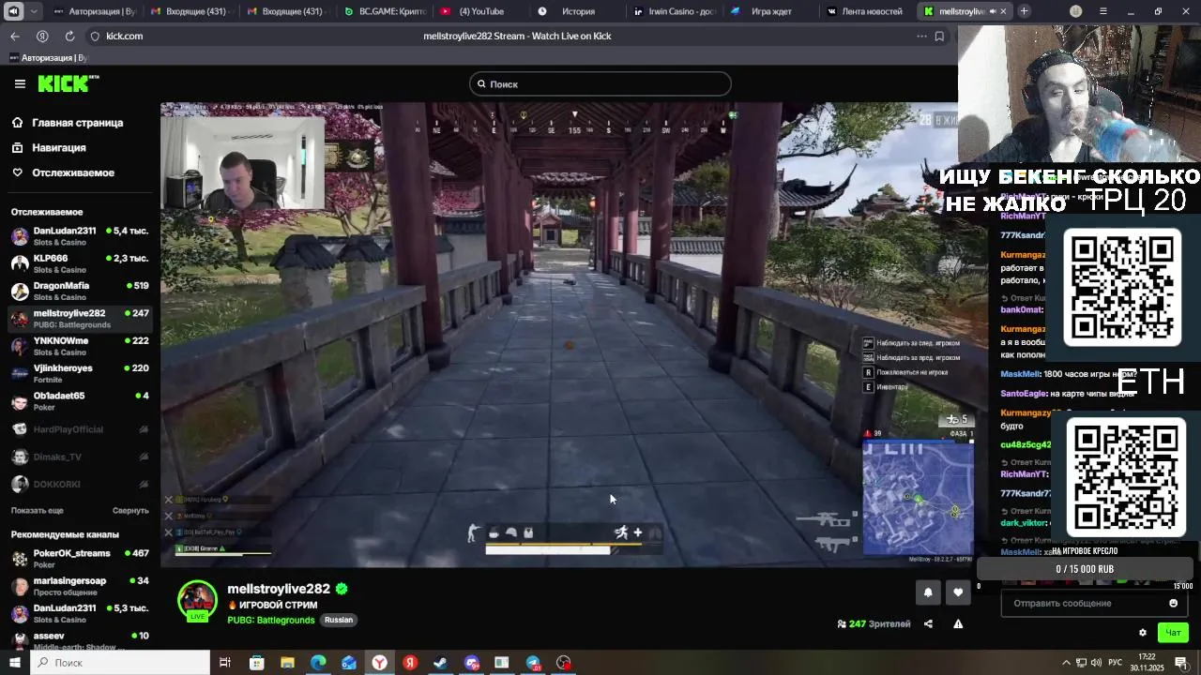Click Свернуть to collapse followed list
Screen dimensions: 1201x675
[130, 510]
